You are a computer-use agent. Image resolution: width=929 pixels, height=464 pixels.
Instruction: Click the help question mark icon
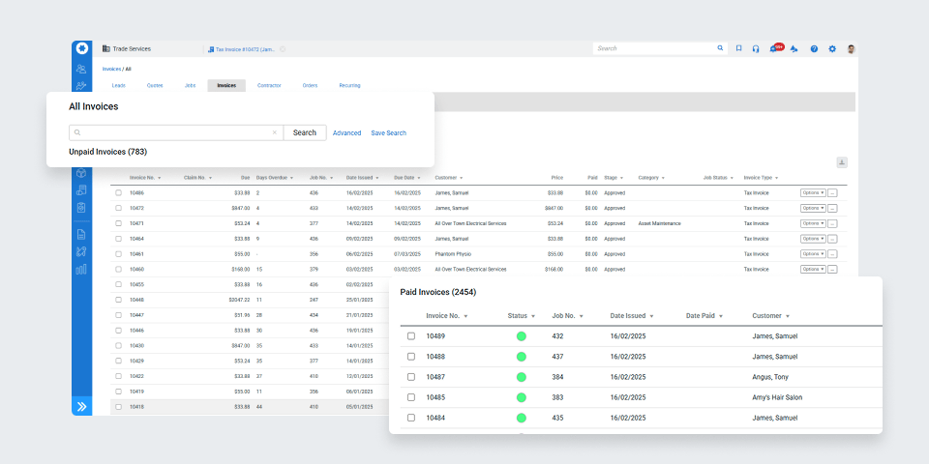[814, 48]
